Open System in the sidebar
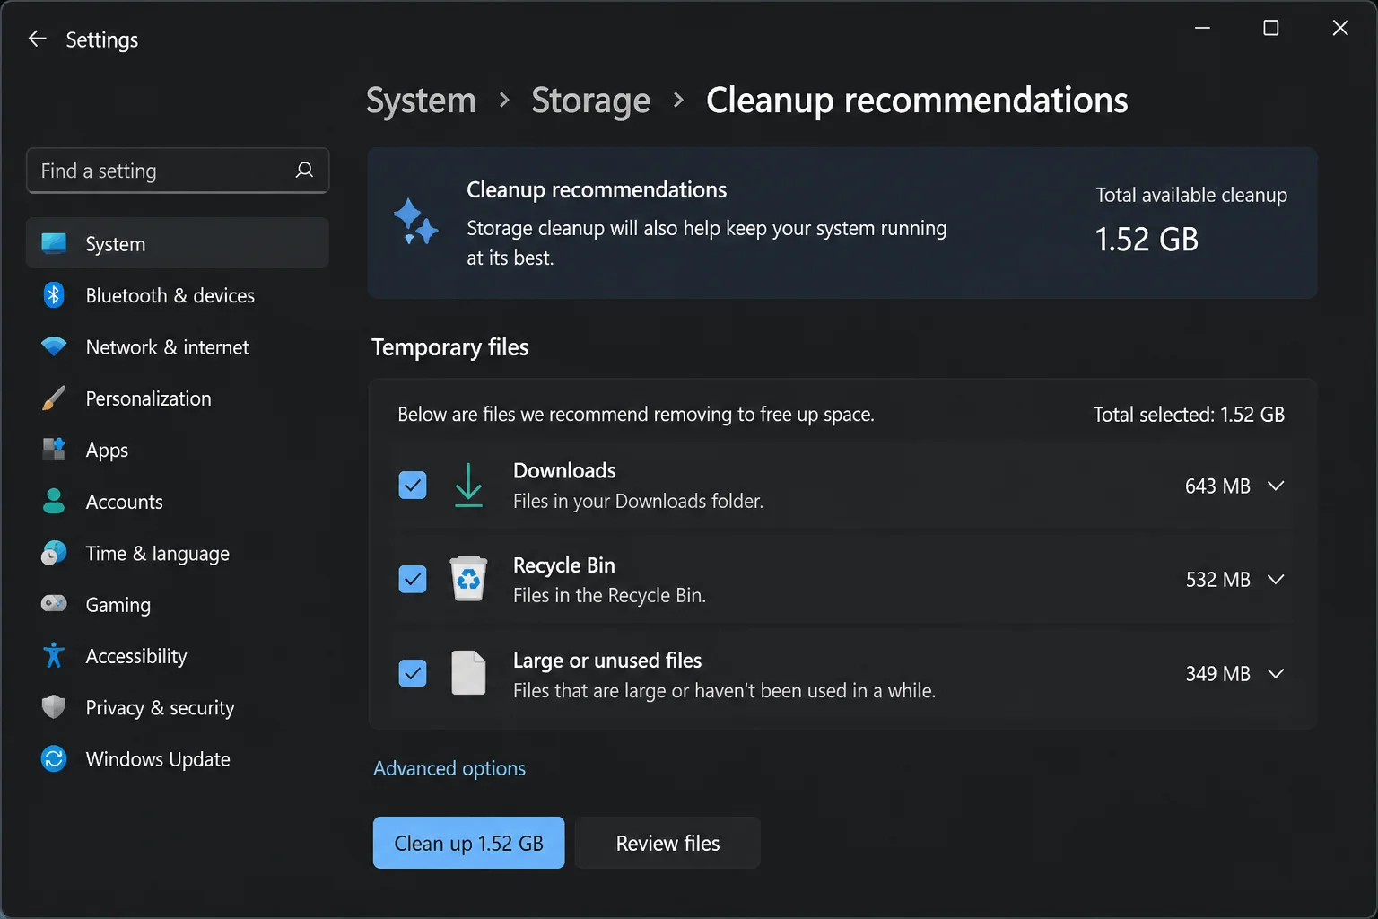 (178, 243)
